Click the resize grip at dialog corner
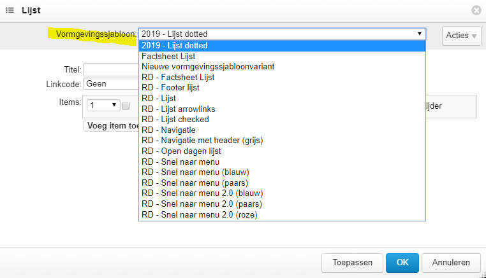Image resolution: width=486 pixels, height=278 pixels. (483, 275)
